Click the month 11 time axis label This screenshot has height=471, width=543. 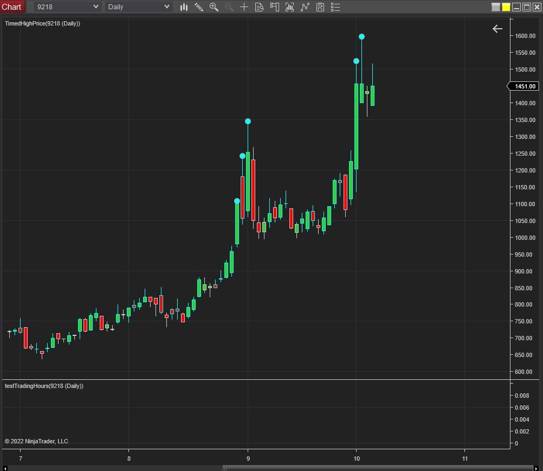click(465, 459)
